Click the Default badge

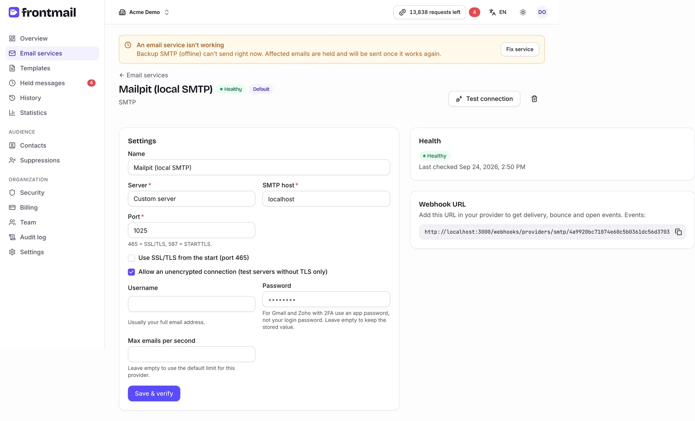tap(261, 89)
